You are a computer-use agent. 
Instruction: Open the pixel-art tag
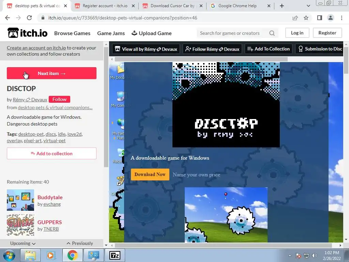coord(32,141)
